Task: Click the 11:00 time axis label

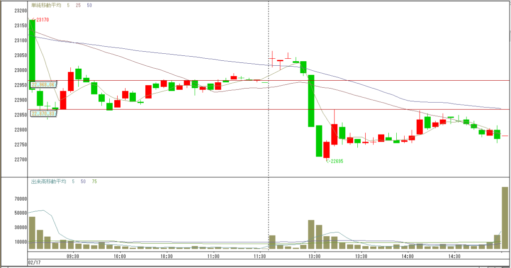Action: [213, 256]
